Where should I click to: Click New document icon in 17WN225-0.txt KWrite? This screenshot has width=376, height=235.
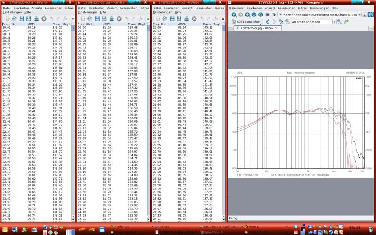(x=8, y=19)
